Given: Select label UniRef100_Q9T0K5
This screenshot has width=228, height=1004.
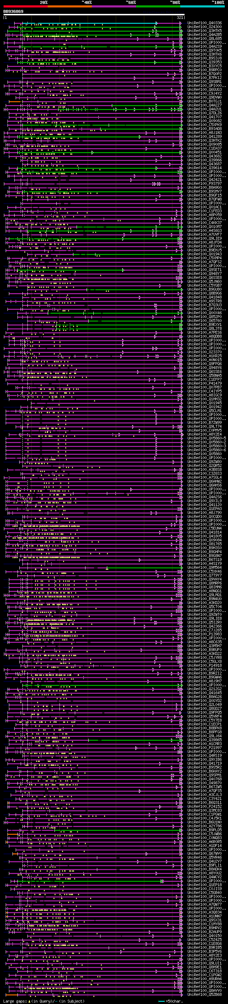Looking at the screenshot, I should click(x=204, y=50).
